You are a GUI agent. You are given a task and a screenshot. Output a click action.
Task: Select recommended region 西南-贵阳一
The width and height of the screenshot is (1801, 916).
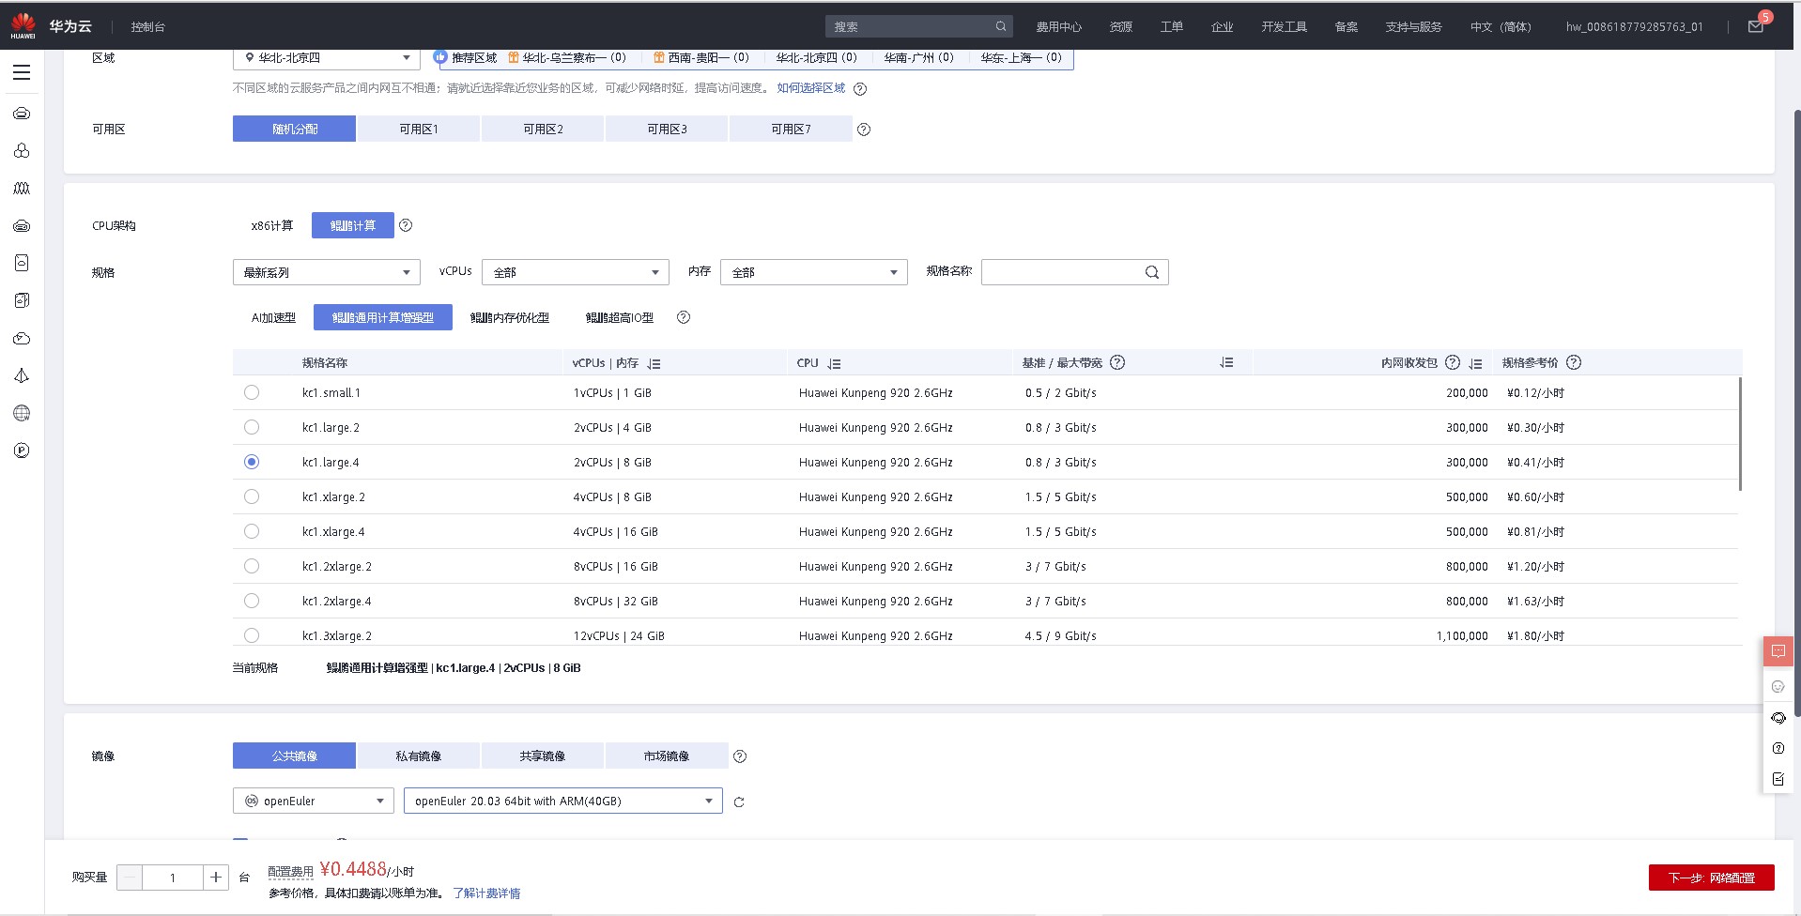pos(700,58)
